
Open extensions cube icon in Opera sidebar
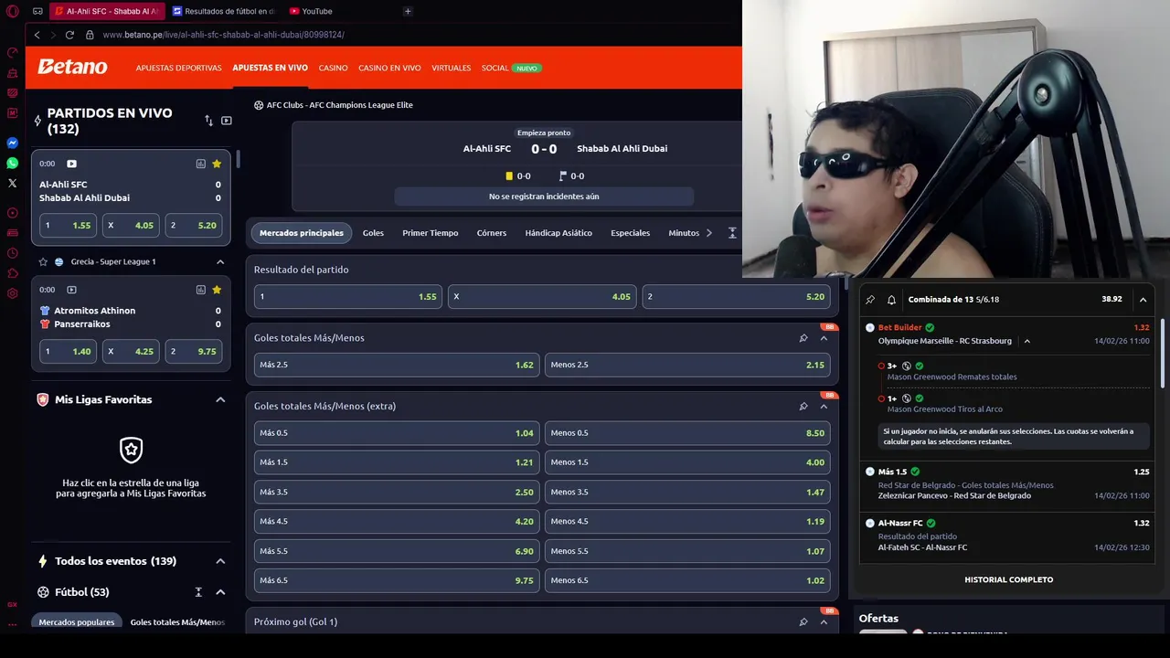pos(12,273)
